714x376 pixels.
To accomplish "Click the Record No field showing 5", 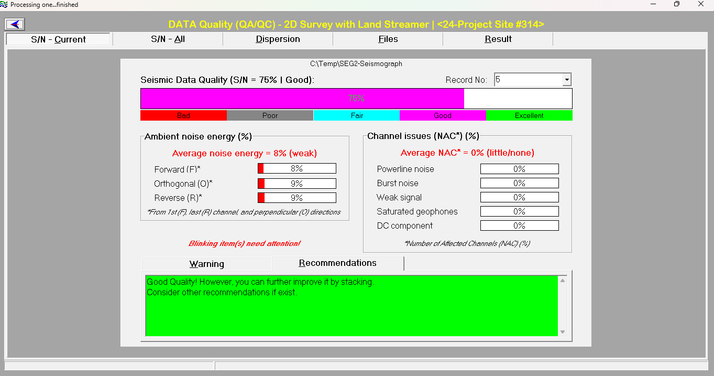I will pyautogui.click(x=528, y=80).
